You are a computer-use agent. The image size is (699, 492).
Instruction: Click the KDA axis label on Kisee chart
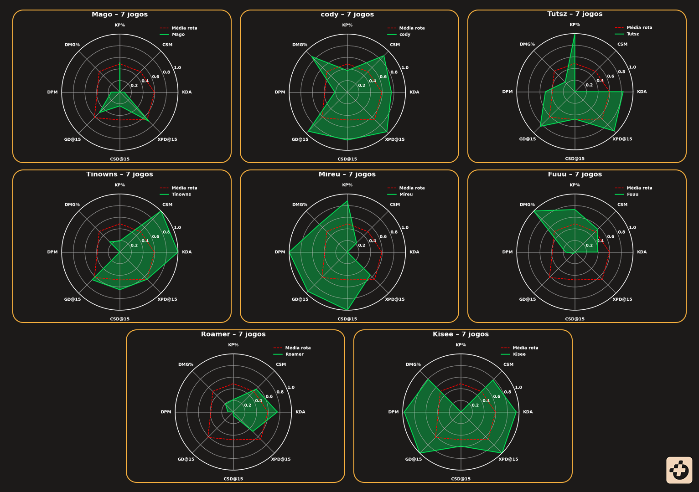tap(528, 412)
